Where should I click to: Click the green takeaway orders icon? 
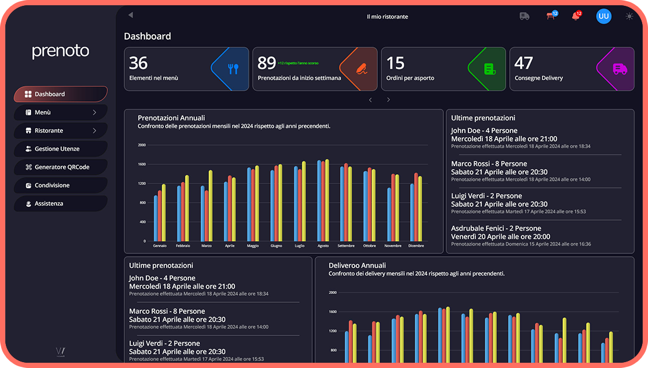tap(490, 69)
